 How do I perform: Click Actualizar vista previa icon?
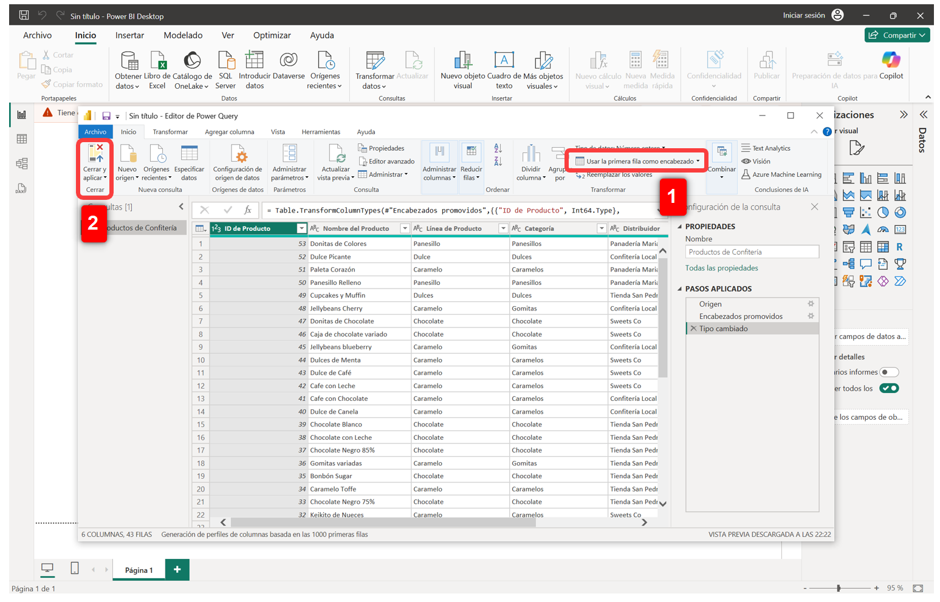335,154
